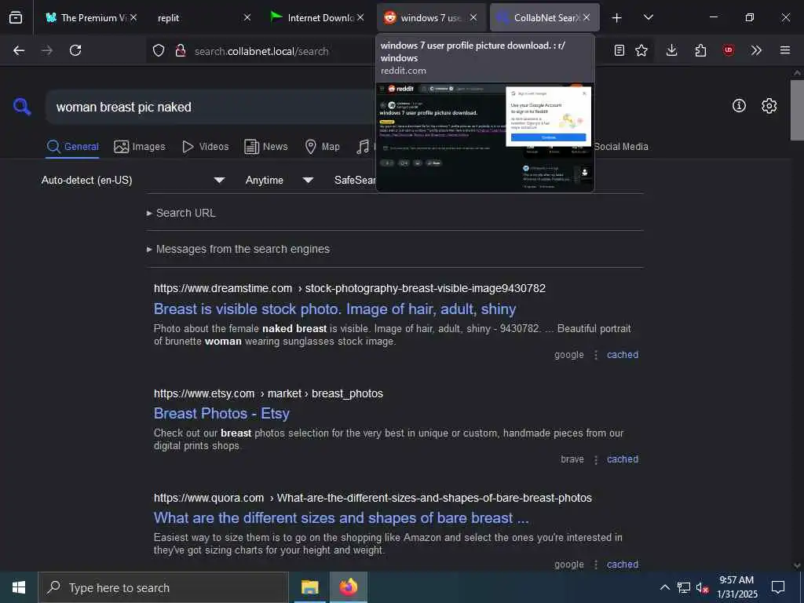This screenshot has height=603, width=804.
Task: Open the Windows Start menu
Action: (x=19, y=587)
